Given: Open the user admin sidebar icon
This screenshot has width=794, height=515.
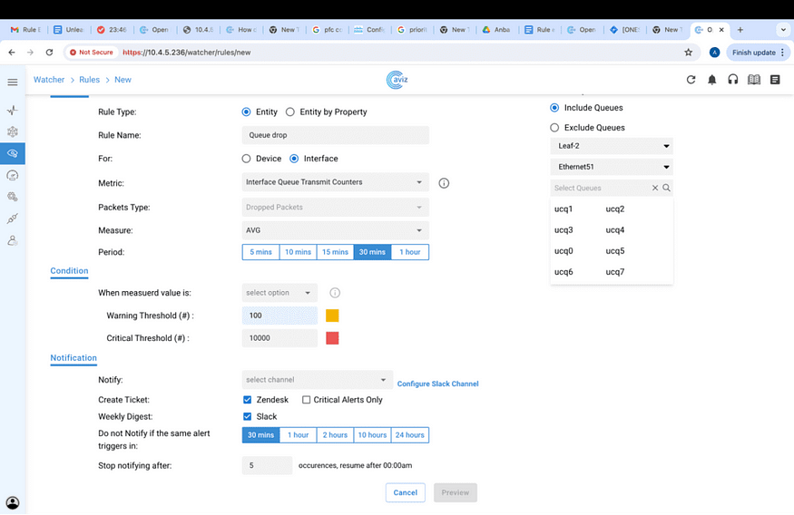Looking at the screenshot, I should pyautogui.click(x=13, y=240).
